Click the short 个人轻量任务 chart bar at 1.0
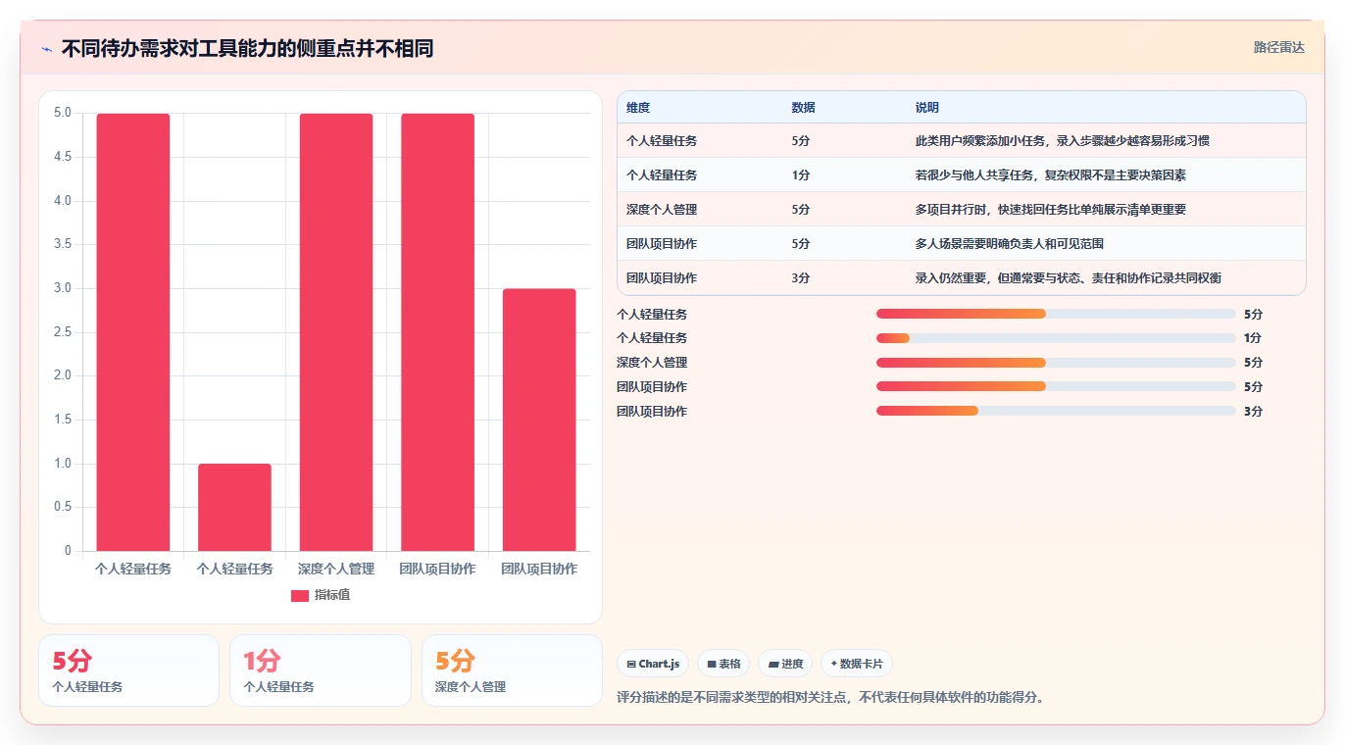The image size is (1345, 745). pos(234,507)
